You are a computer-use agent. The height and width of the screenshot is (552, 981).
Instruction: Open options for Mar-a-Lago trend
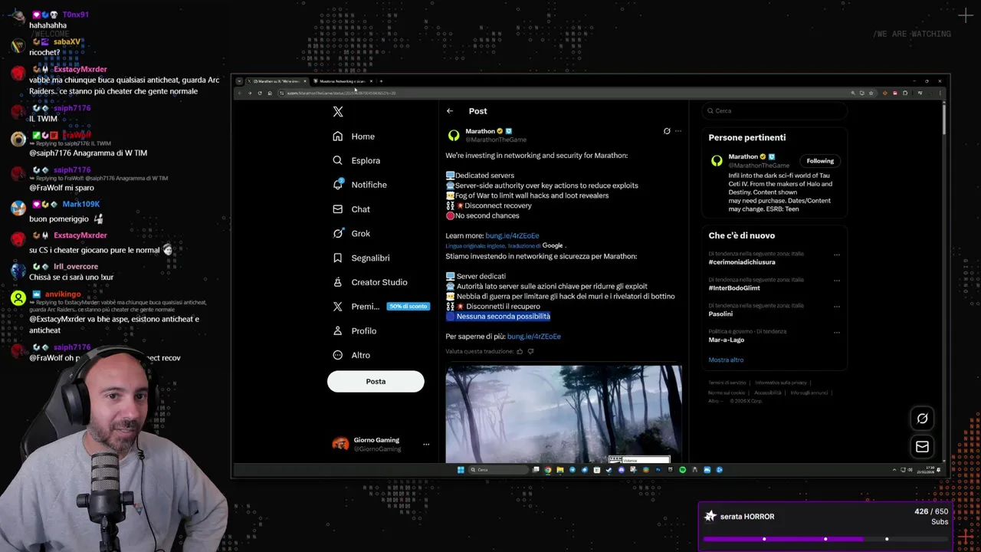coord(836,333)
